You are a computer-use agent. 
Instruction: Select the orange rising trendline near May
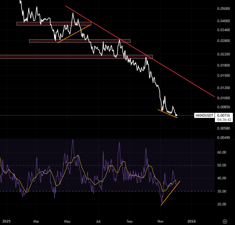click(x=74, y=34)
